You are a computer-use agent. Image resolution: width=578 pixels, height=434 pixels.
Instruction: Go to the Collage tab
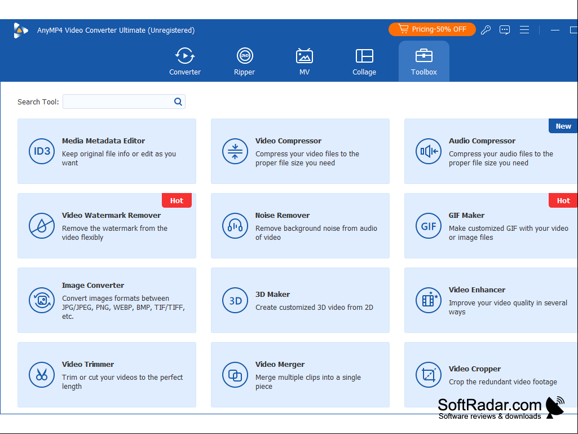(x=364, y=62)
